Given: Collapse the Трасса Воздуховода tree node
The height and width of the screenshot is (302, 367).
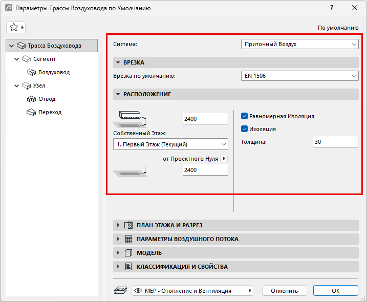Looking at the screenshot, I should tap(11, 46).
